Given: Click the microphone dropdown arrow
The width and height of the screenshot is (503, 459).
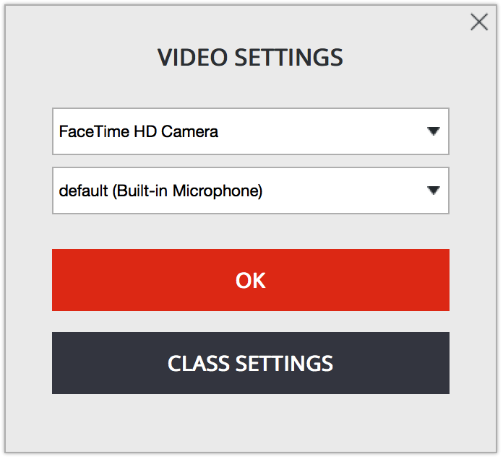Looking at the screenshot, I should click(x=433, y=191).
